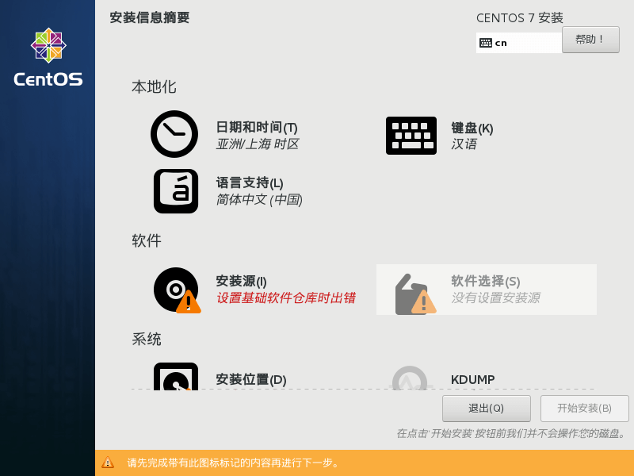Click the 开始安装(B) begin installation button

(x=584, y=409)
